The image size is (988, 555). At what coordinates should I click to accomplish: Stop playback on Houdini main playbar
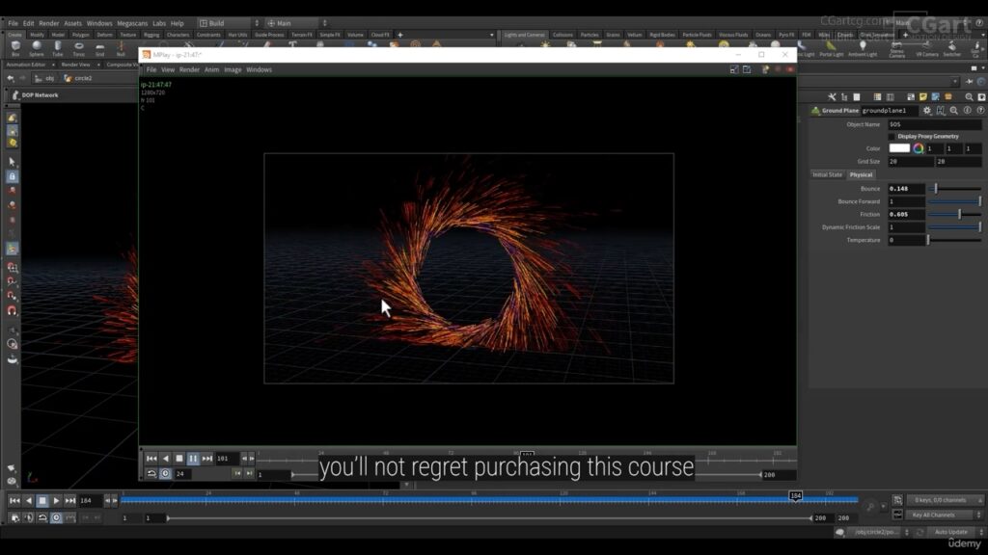(x=42, y=501)
